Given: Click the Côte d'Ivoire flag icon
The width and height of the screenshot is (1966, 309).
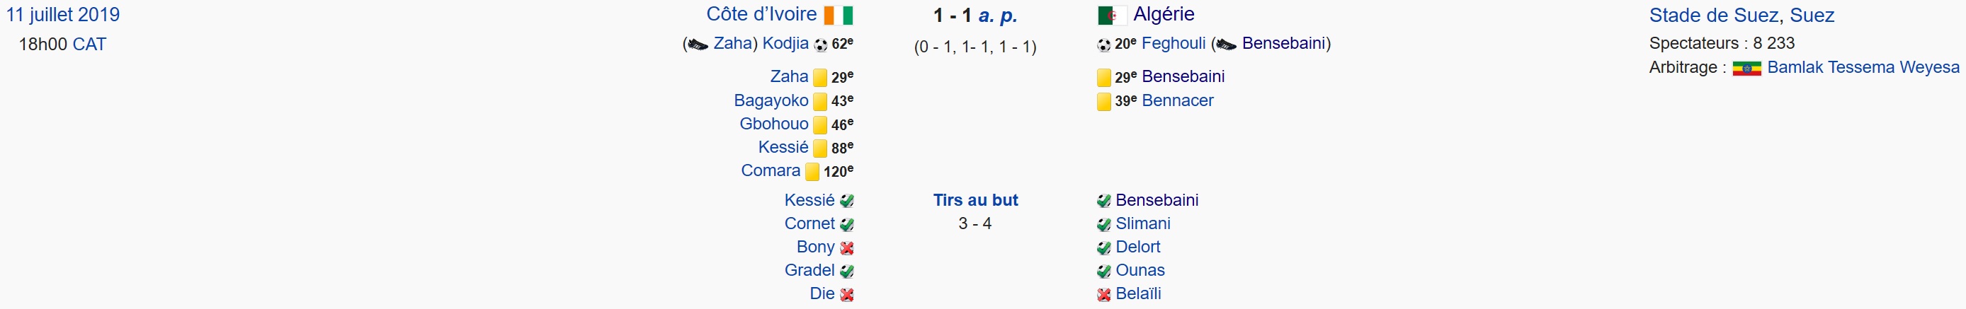Looking at the screenshot, I should [x=838, y=16].
